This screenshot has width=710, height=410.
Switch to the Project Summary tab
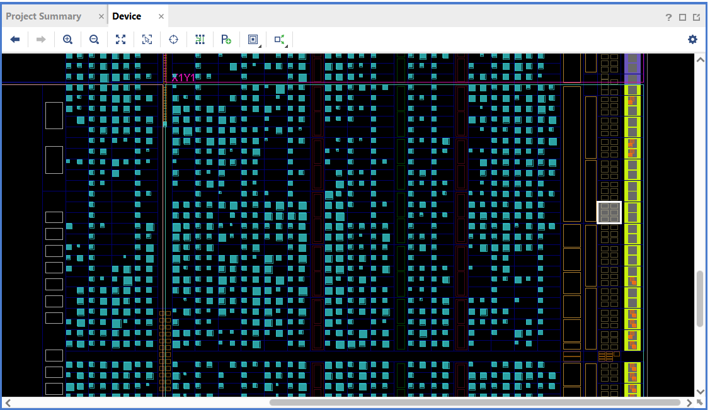tap(43, 16)
